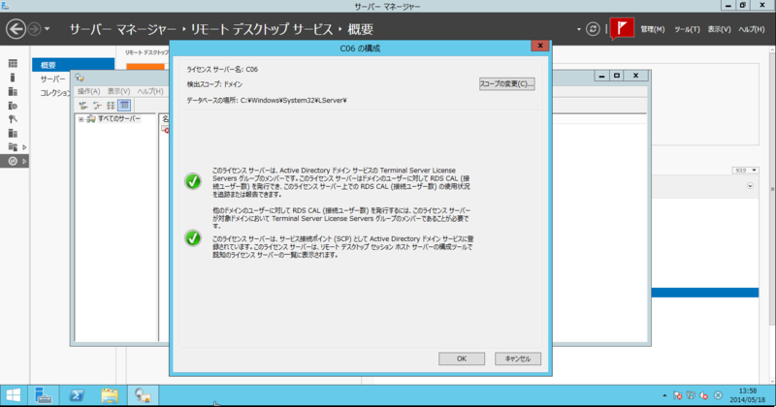This screenshot has height=407, width=776.
Task: Maximize the licensing manager window
Action: 617,76
